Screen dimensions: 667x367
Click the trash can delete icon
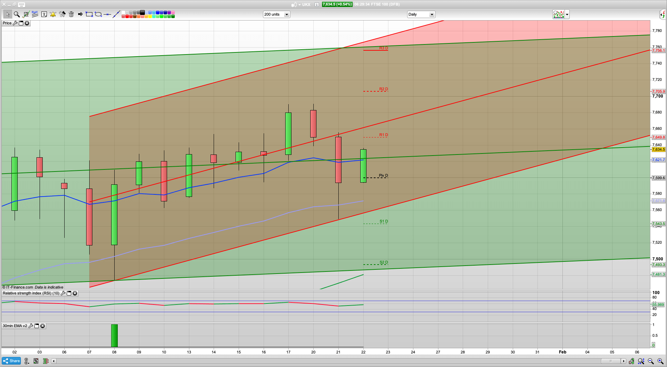pos(71,14)
